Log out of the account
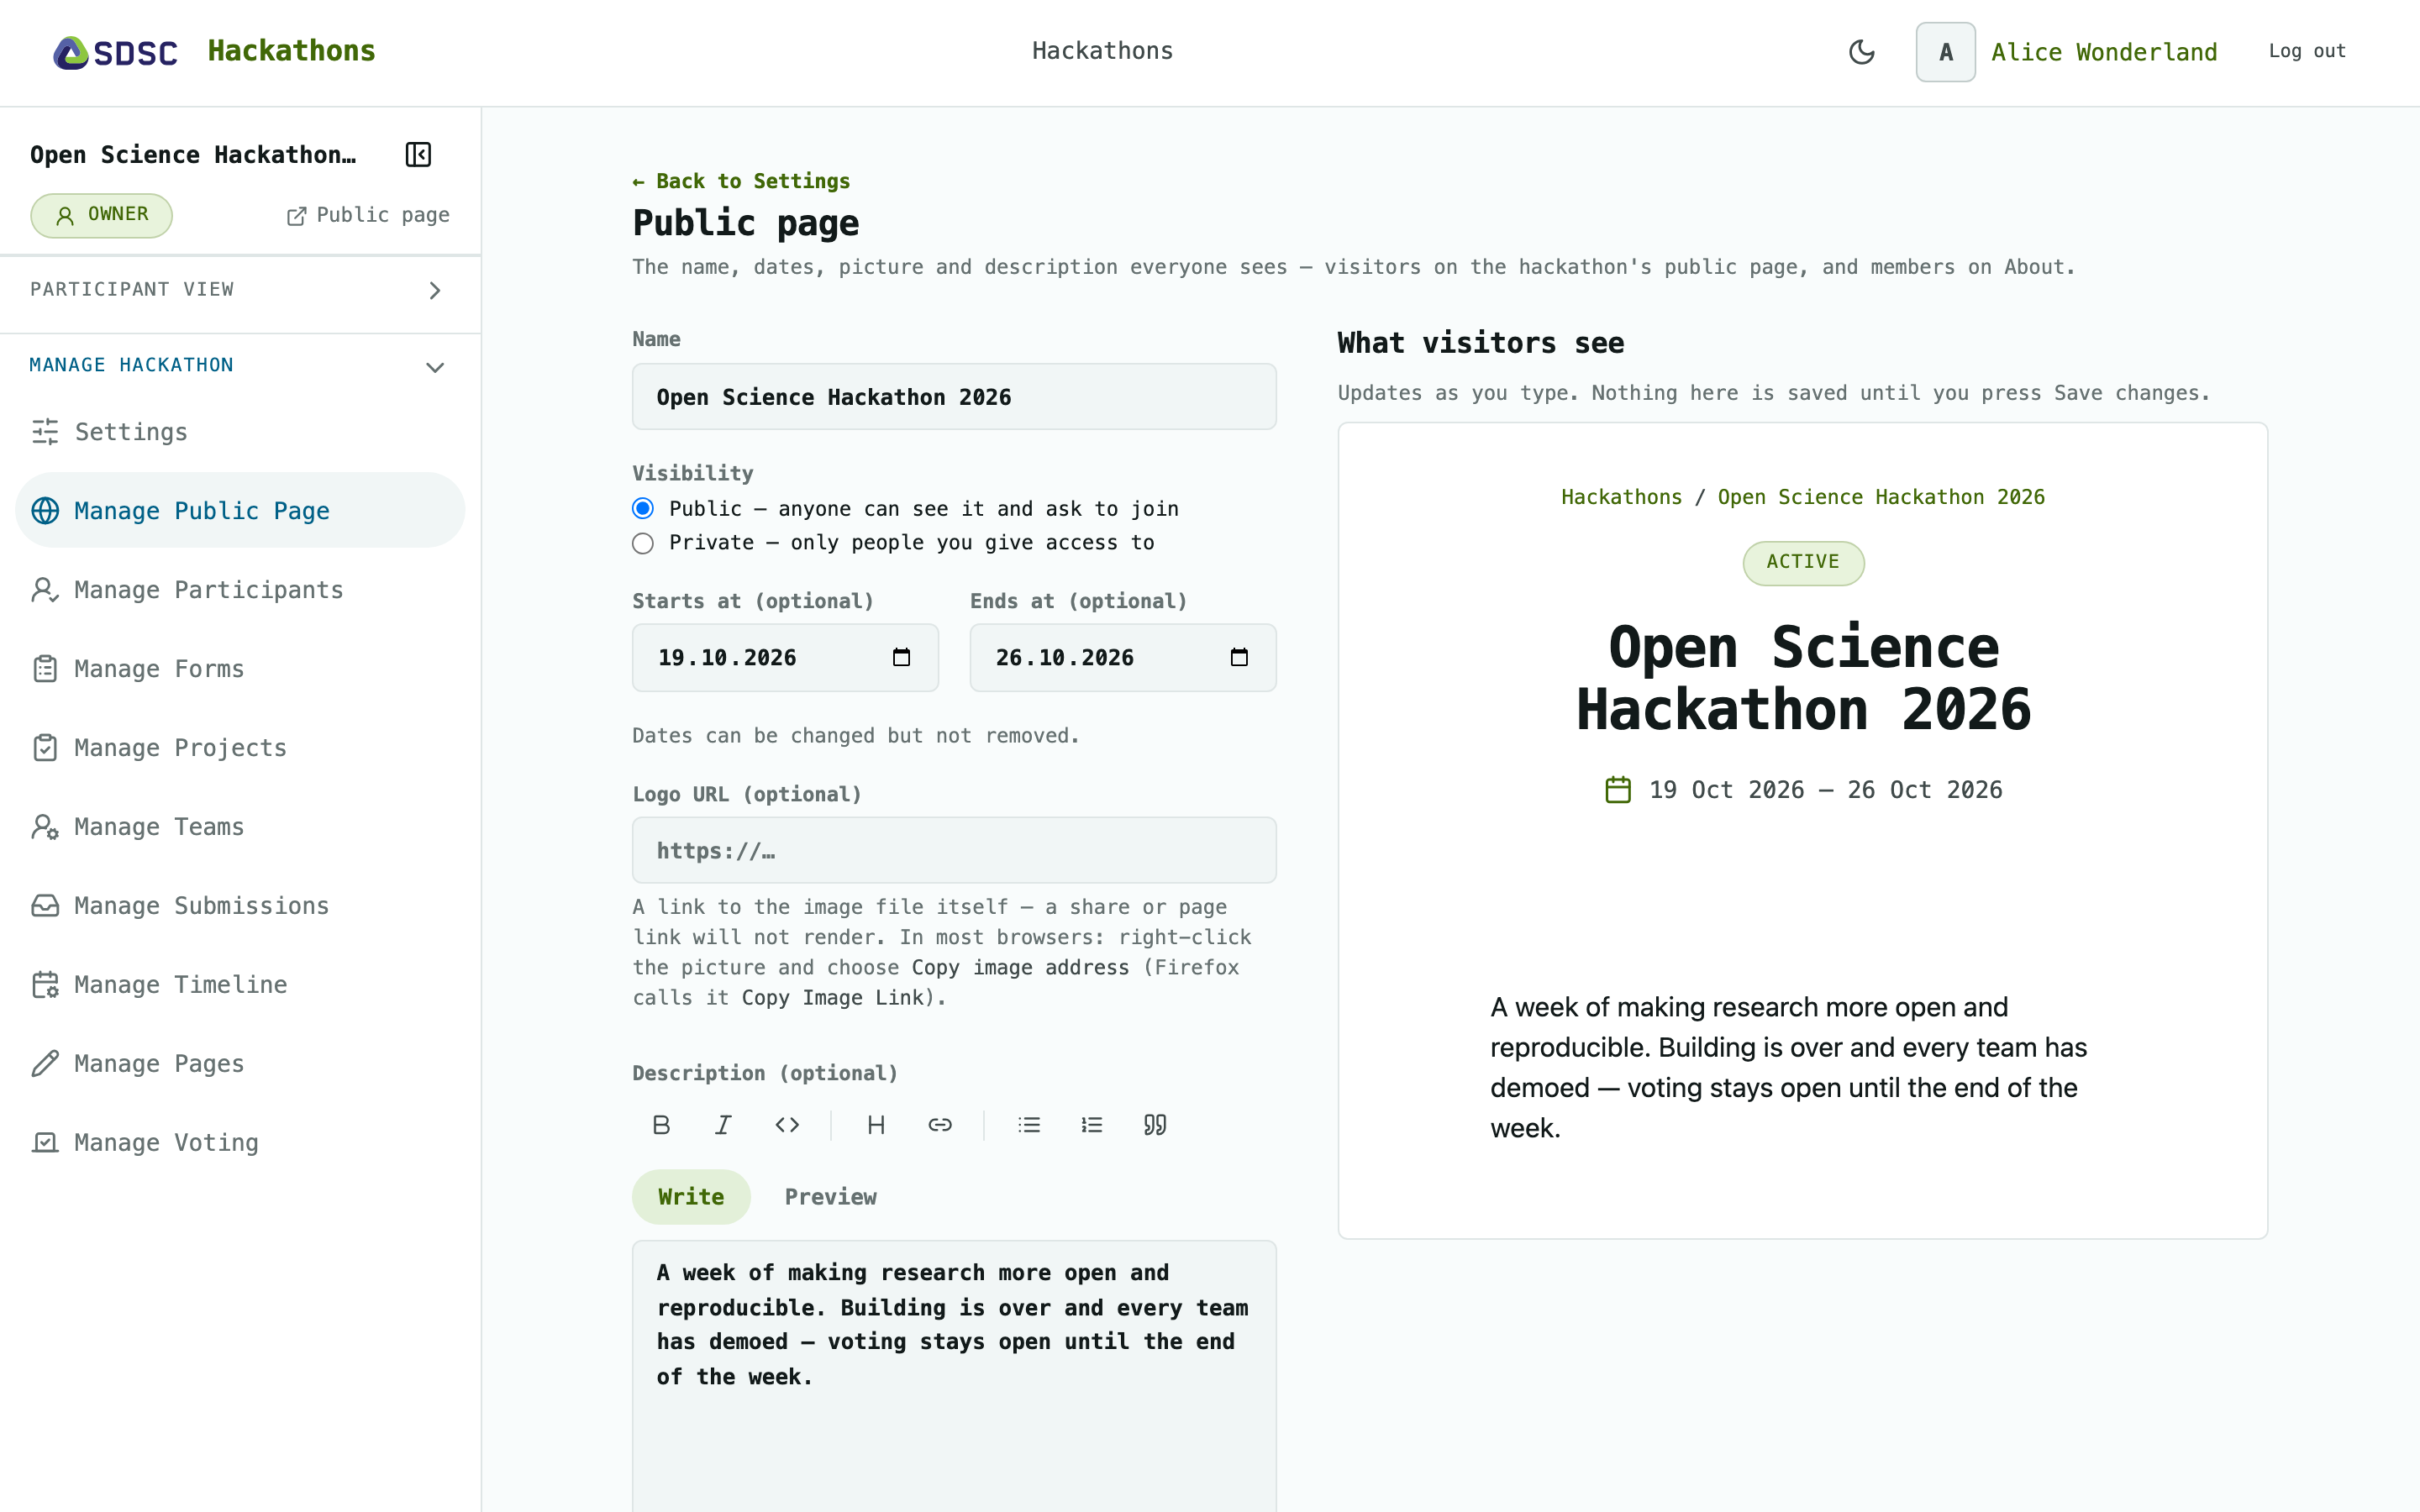Viewport: 2420px width, 1512px height. 2307,51
